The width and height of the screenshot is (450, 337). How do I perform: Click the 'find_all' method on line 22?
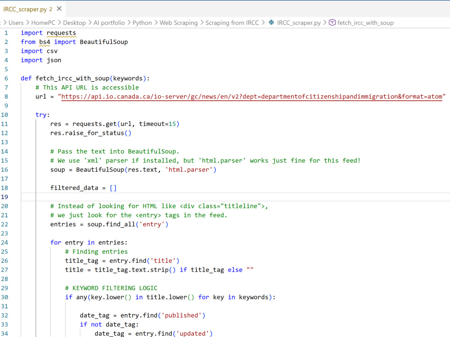pos(120,224)
